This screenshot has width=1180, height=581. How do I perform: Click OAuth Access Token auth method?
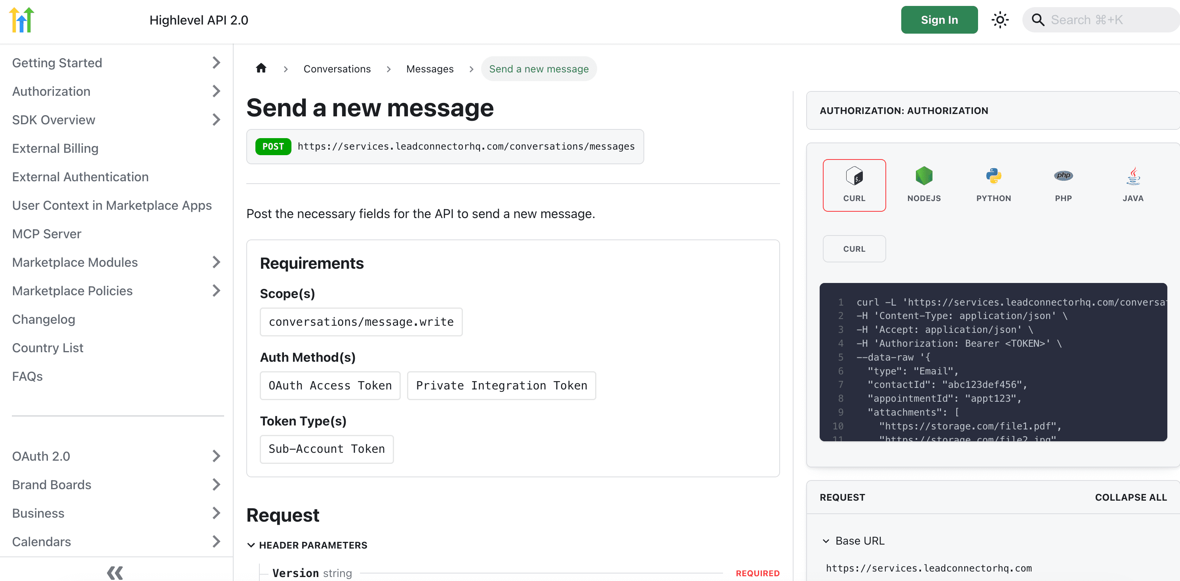[330, 385]
